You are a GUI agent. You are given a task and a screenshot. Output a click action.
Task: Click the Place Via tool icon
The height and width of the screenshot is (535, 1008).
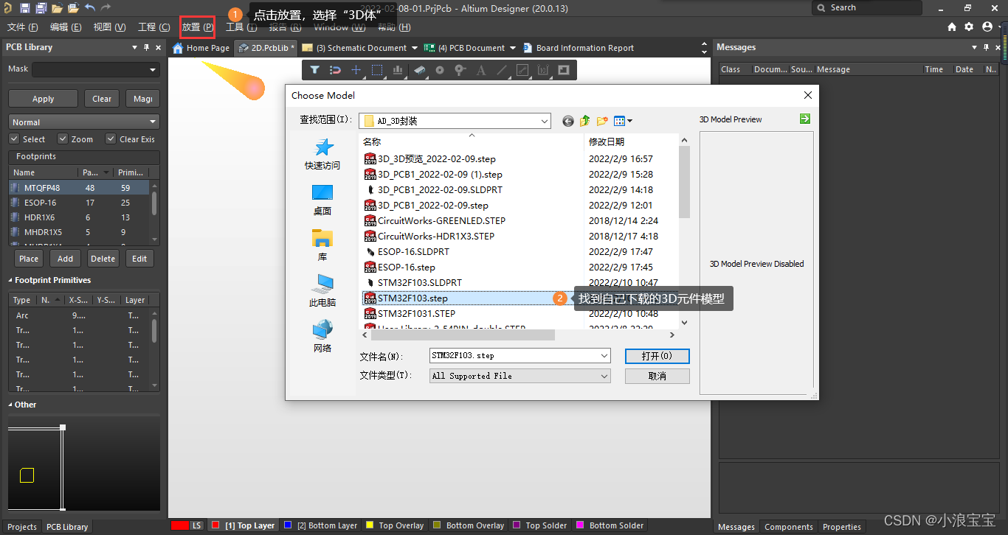point(460,70)
